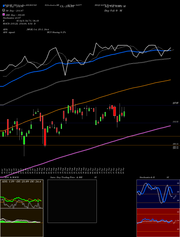Image resolution: width=180 pixels, height=237 pixels.
Task: Select the '20 Day - 214.98' label
Action: pos(14,6)
